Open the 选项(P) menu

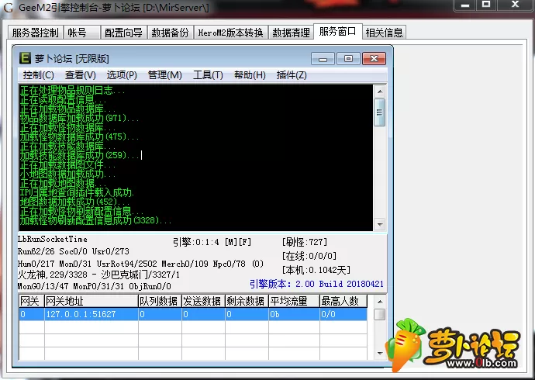(122, 75)
